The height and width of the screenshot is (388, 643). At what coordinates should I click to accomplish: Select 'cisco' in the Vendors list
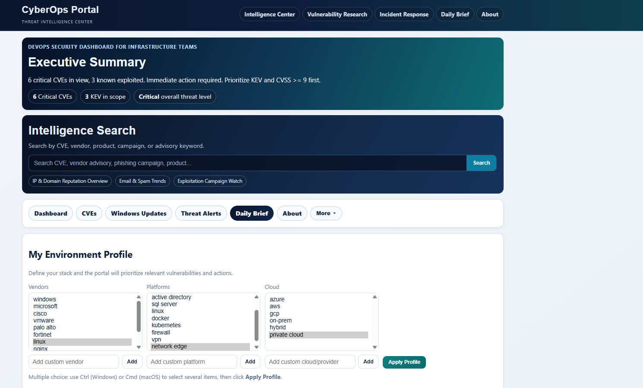tap(40, 313)
